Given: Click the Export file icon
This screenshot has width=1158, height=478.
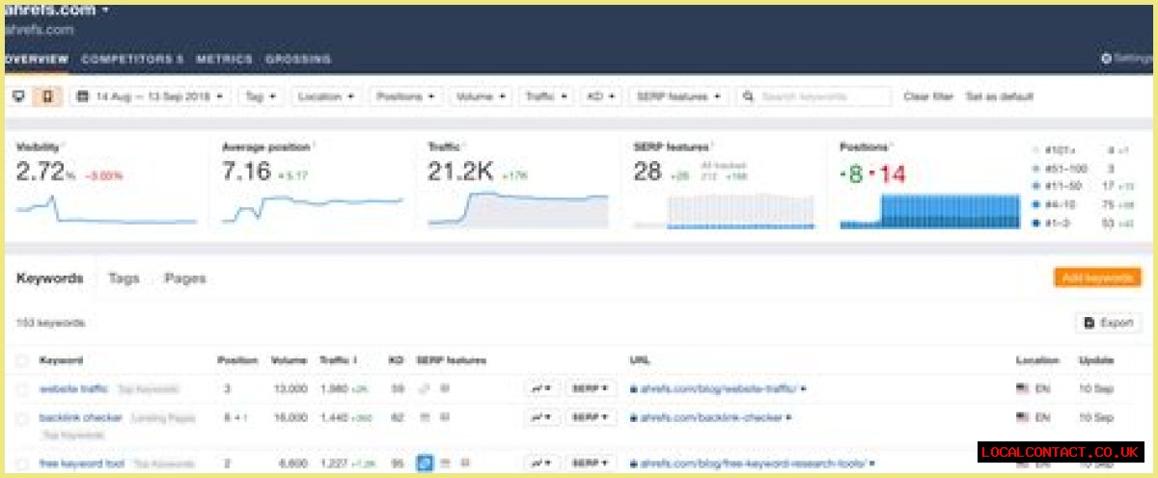Looking at the screenshot, I should (1089, 323).
